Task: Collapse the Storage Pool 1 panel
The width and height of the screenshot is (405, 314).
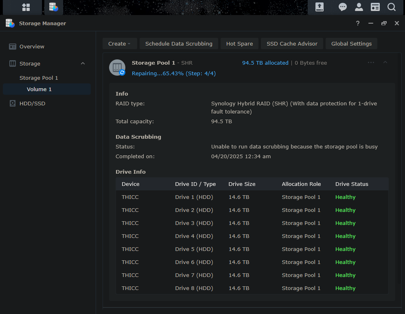Action: (385, 62)
